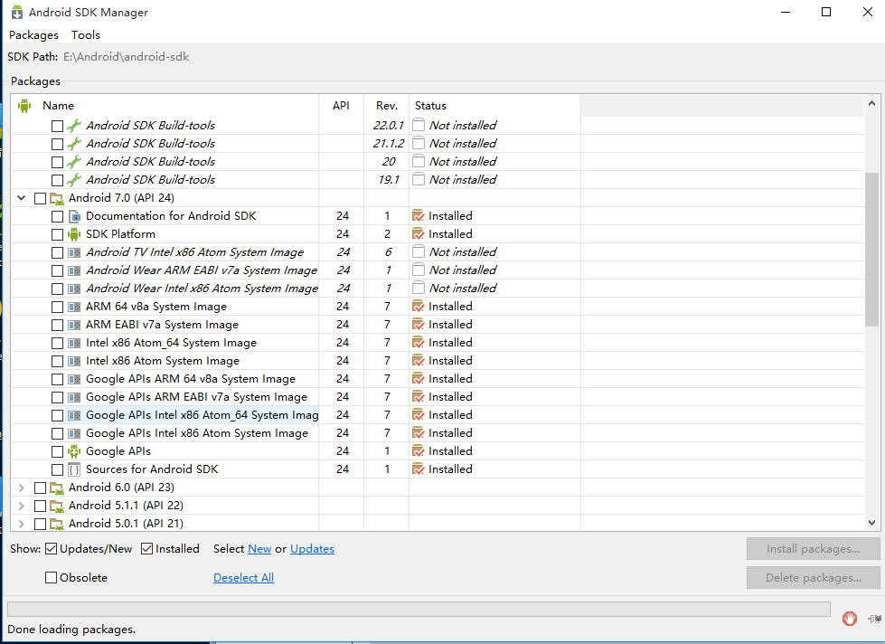Click Not installed status icon for Build-tools 20
Viewport: 885px width, 644px height.
pyautogui.click(x=419, y=162)
